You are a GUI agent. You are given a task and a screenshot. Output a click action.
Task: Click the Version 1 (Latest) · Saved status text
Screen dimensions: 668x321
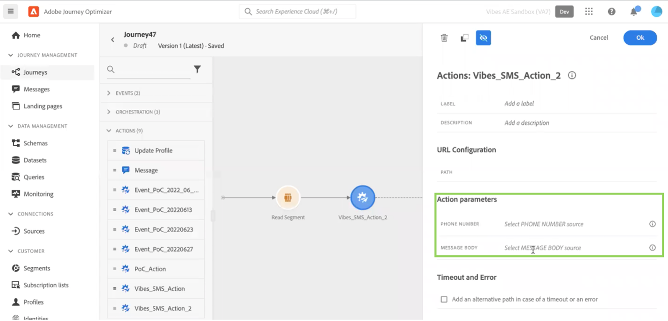tap(191, 46)
